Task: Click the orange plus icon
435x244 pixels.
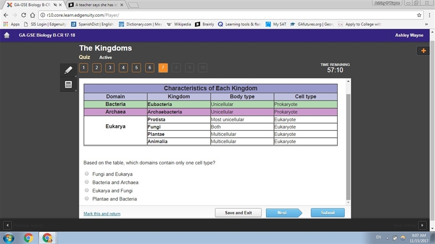Action: (424, 50)
